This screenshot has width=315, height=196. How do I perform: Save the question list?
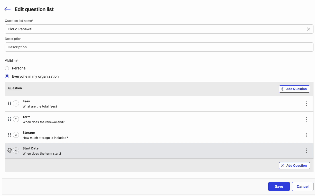(279, 186)
